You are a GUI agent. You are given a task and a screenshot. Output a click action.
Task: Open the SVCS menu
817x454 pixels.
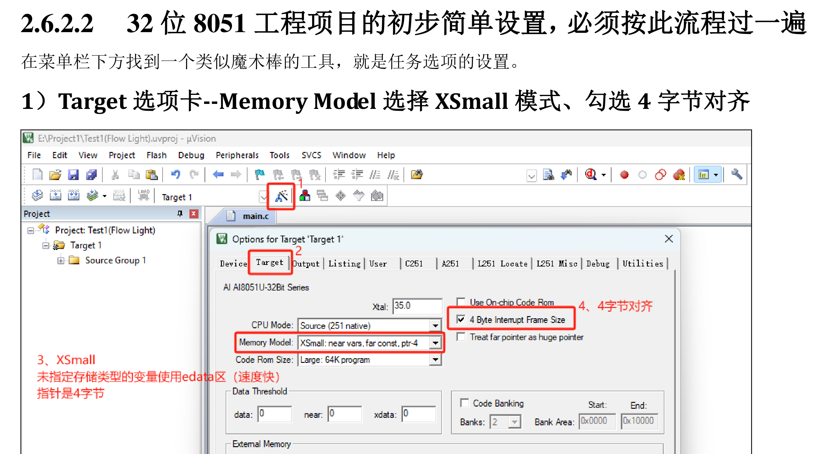pos(311,155)
